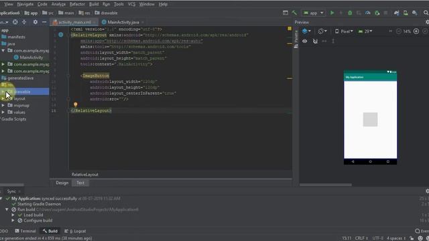Click the select run/debug target icon left of hammer
429x241 pixels.
click(x=286, y=13)
